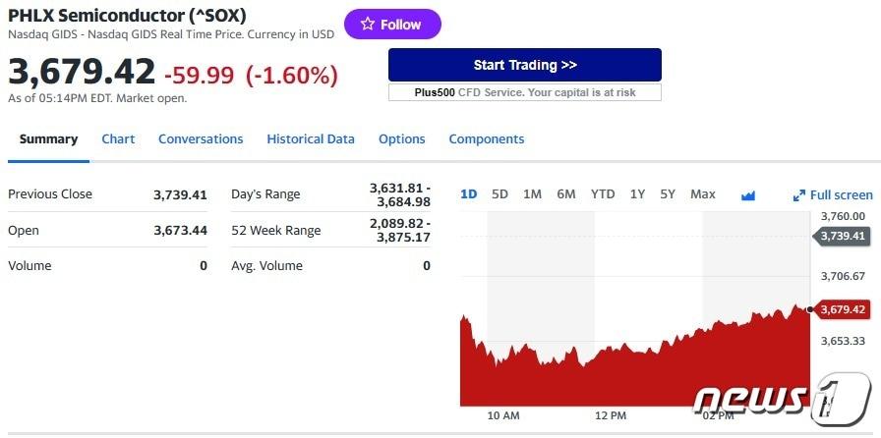View the Historical Data tab
Image resolution: width=881 pixels, height=438 pixels.
tap(311, 139)
